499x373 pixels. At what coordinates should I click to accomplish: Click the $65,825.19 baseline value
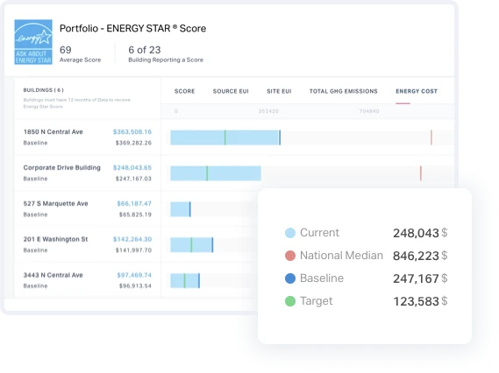135,215
